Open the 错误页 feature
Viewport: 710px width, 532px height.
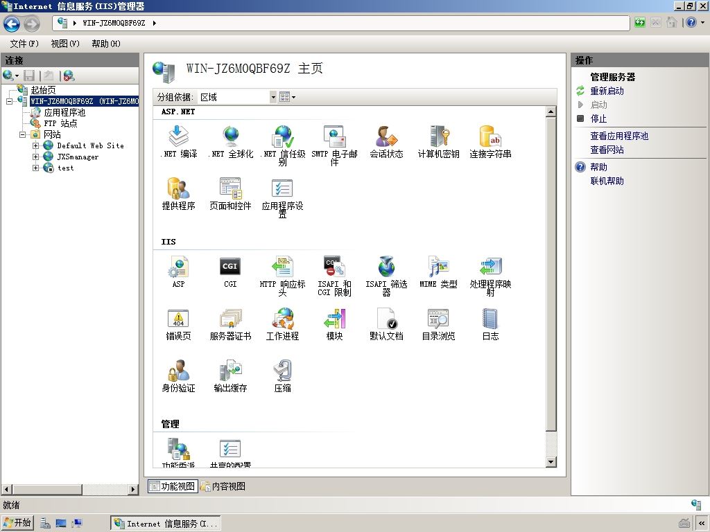click(178, 324)
